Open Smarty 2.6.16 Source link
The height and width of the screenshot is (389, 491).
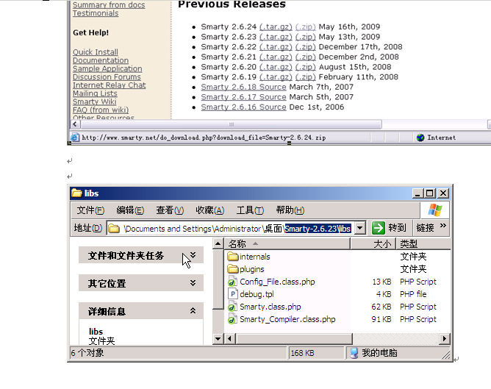[243, 107]
